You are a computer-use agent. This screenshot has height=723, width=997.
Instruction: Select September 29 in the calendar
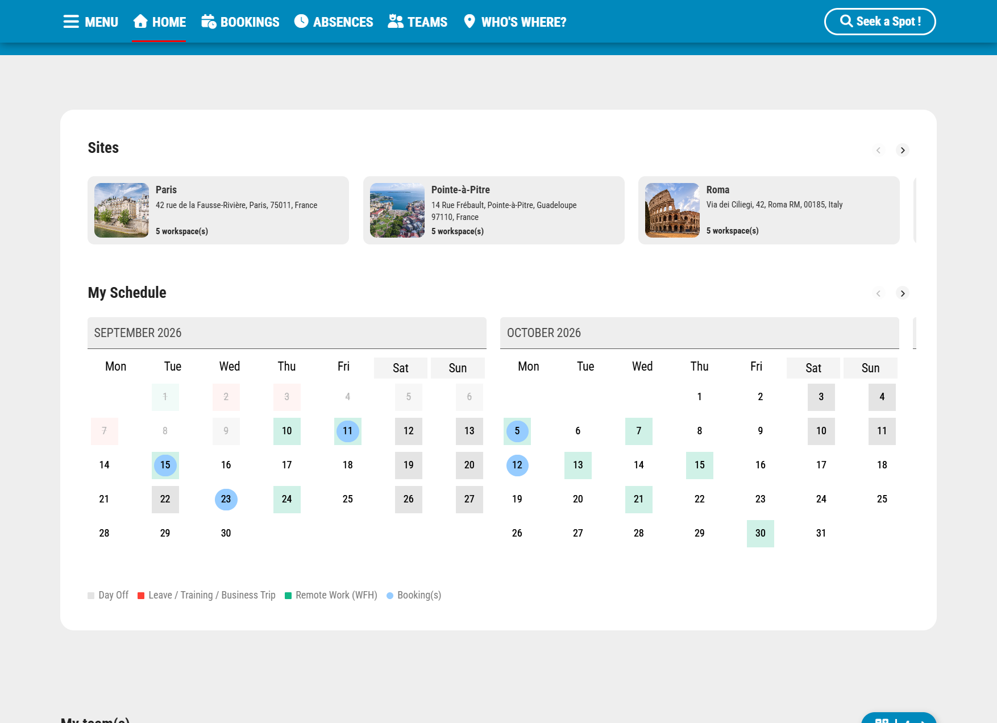click(x=165, y=534)
